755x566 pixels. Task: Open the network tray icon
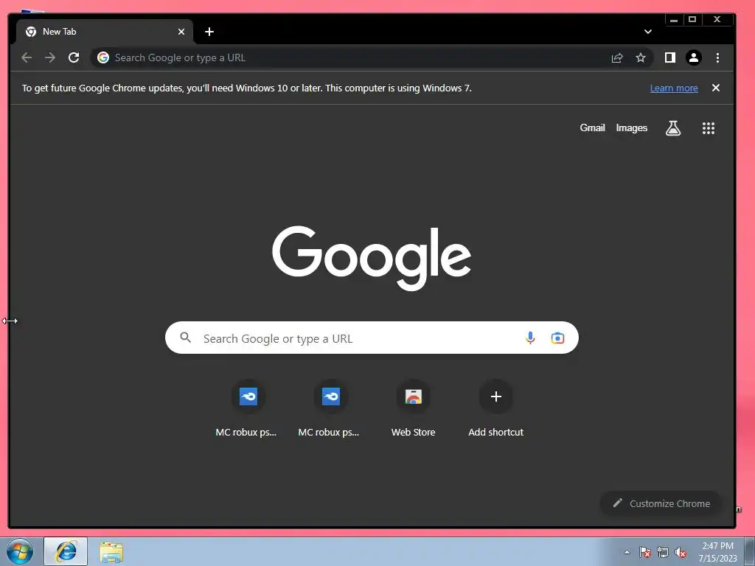(x=663, y=552)
